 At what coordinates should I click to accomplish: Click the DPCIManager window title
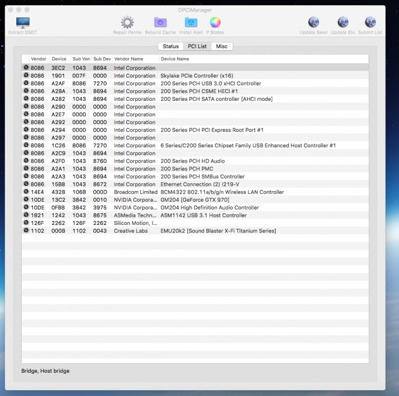pyautogui.click(x=195, y=10)
